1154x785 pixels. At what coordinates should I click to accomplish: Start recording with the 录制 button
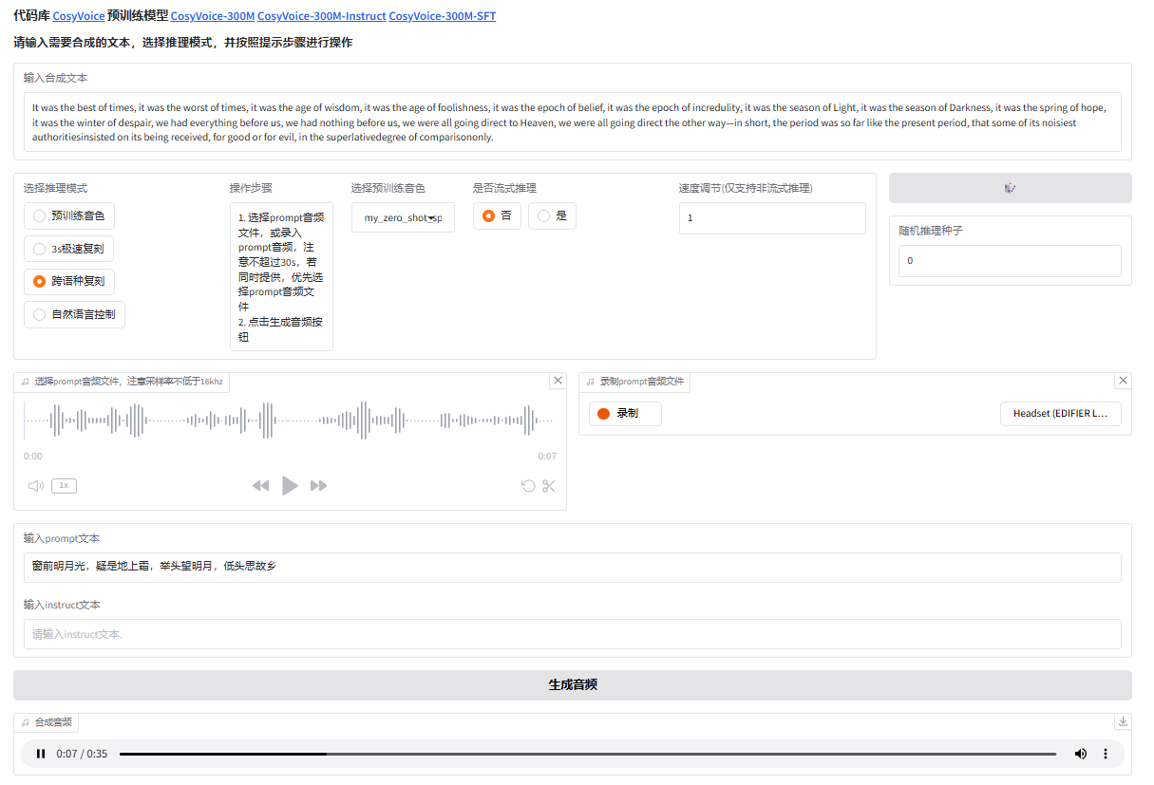[x=624, y=413]
